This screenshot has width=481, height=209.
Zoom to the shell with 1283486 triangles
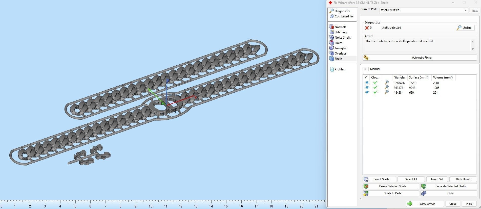tap(386, 83)
